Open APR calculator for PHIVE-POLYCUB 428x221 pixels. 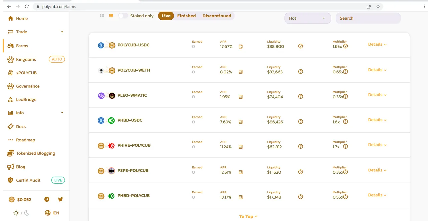240,147
